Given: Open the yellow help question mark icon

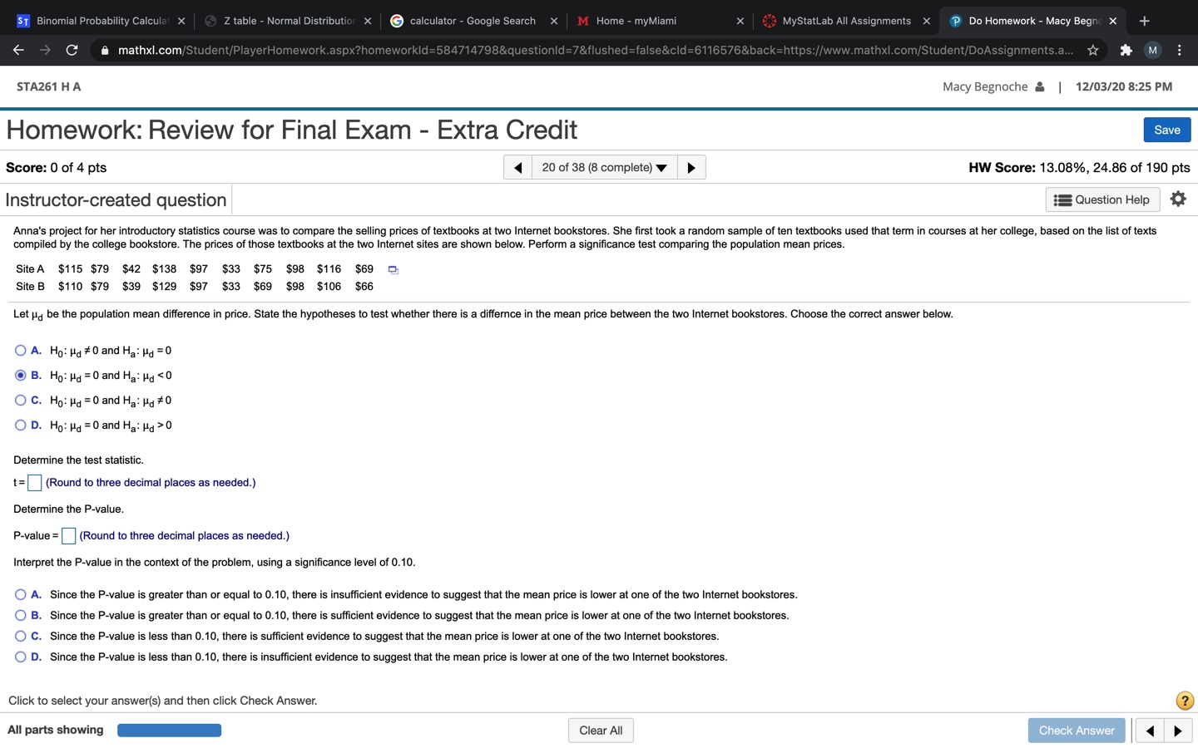Looking at the screenshot, I should (x=1185, y=701).
